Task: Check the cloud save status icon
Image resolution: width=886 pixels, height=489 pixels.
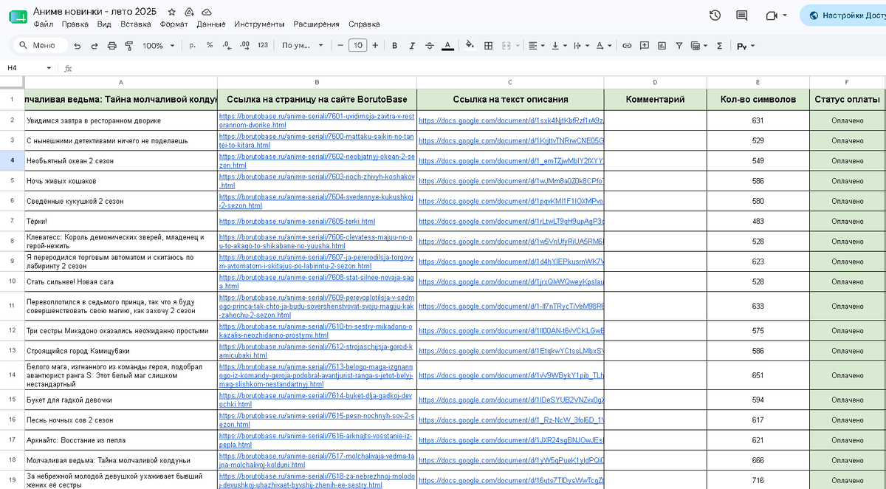Action: (207, 13)
